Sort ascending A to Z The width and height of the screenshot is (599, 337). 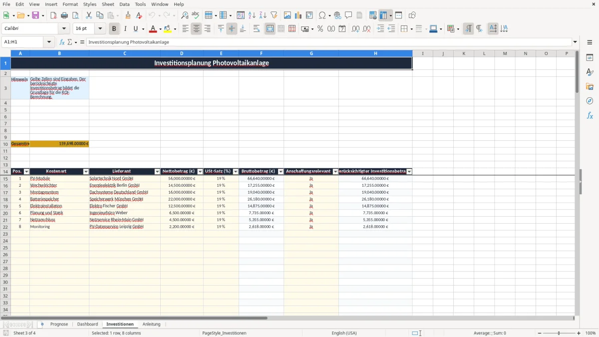252,15
